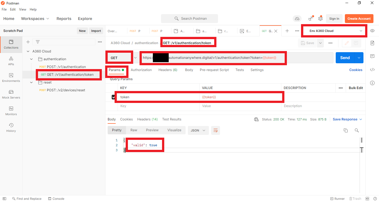This screenshot has height=202, width=379.
Task: Open the APIs sidebar panel
Action: click(x=11, y=61)
